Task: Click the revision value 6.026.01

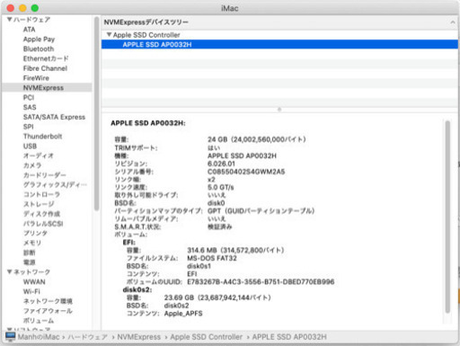Action: (221, 164)
